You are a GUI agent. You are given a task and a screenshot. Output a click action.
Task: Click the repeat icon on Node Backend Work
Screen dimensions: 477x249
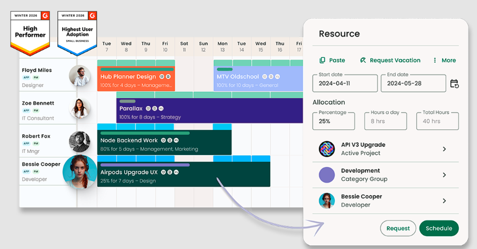(x=176, y=140)
